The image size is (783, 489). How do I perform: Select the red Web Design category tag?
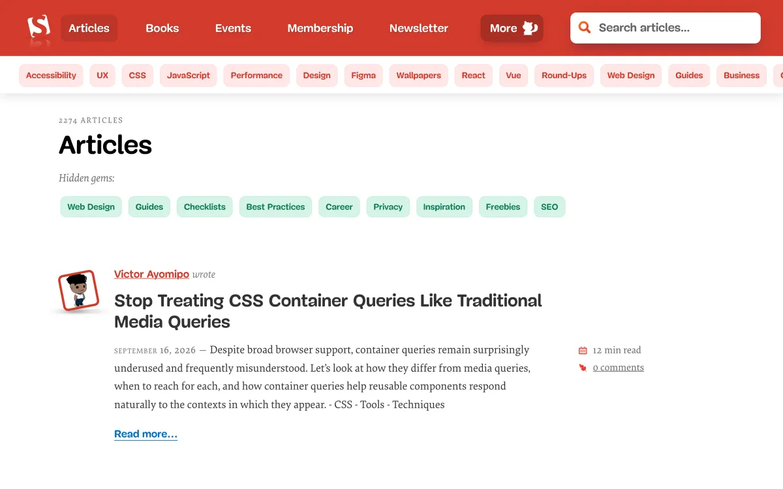[631, 75]
